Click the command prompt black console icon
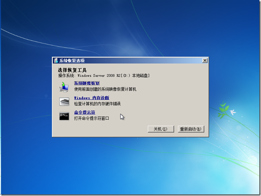Image resolution: width=261 pixels, height=196 pixels. [64, 116]
